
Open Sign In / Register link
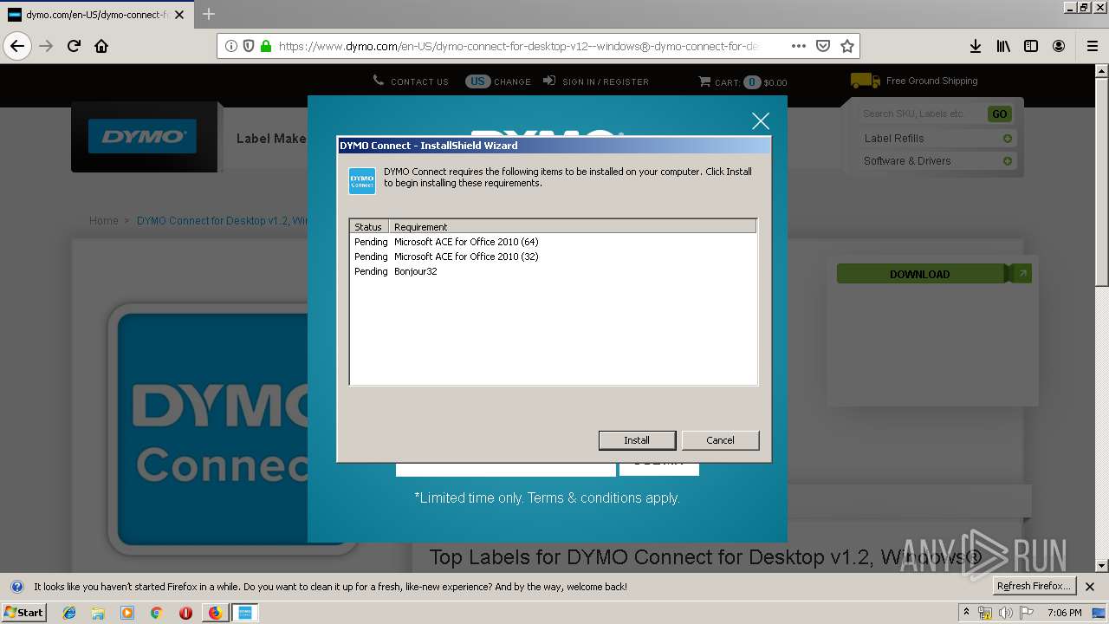pyautogui.click(x=596, y=81)
